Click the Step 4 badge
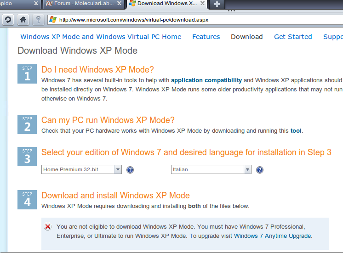 click(27, 200)
